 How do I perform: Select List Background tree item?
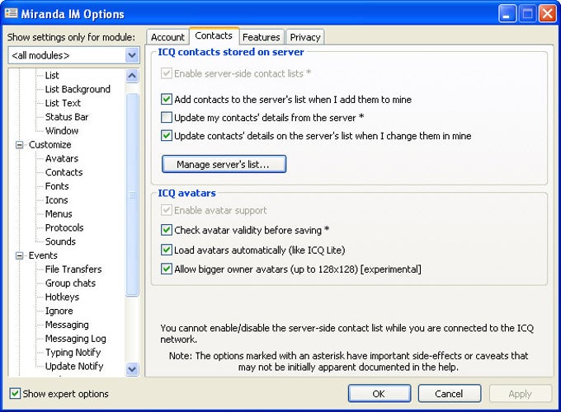click(78, 89)
